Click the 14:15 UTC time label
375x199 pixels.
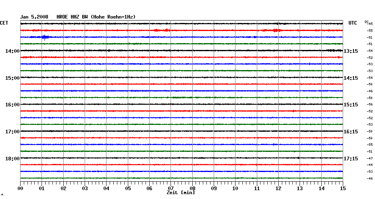[x=351, y=78]
